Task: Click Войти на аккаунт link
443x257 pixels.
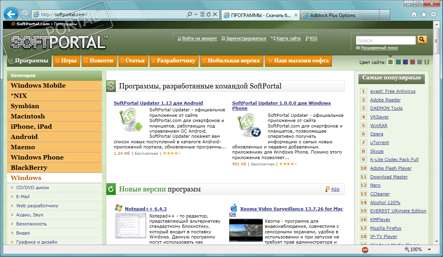Action: (x=199, y=38)
